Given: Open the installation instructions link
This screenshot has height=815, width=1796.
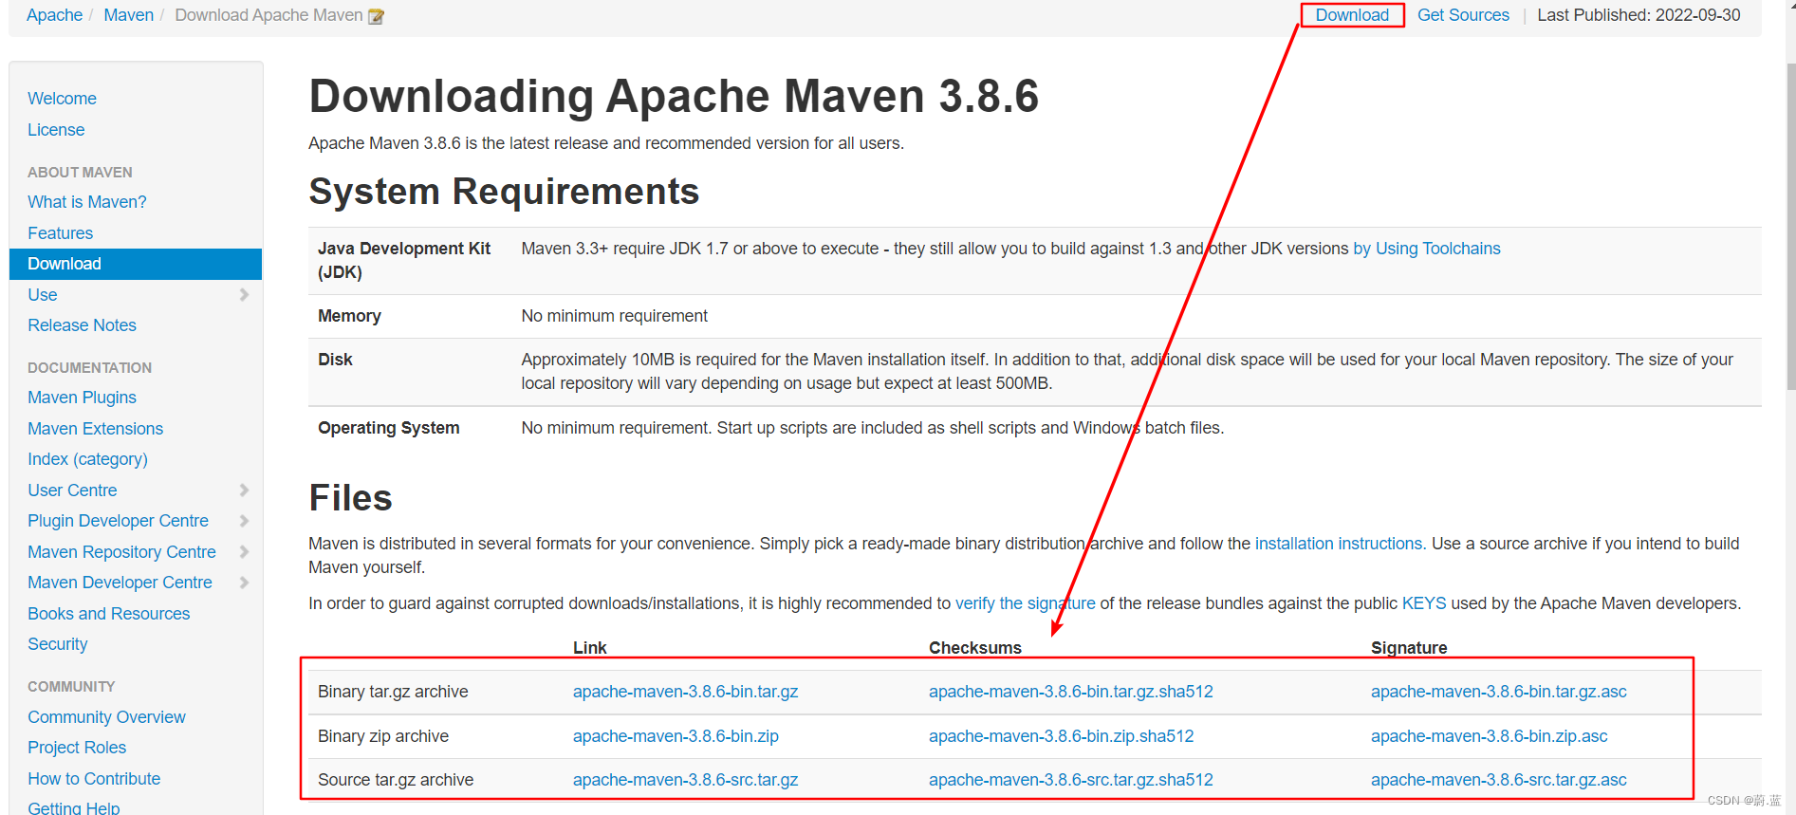Looking at the screenshot, I should click(1338, 544).
